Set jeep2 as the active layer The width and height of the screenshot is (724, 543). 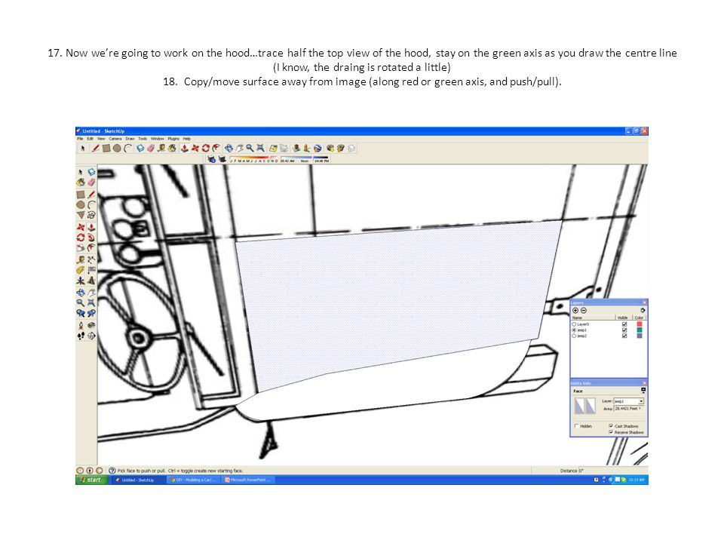(574, 336)
